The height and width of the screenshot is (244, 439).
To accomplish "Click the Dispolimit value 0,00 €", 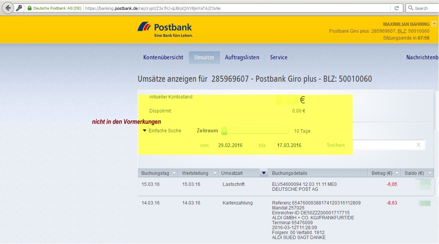I will (299, 111).
